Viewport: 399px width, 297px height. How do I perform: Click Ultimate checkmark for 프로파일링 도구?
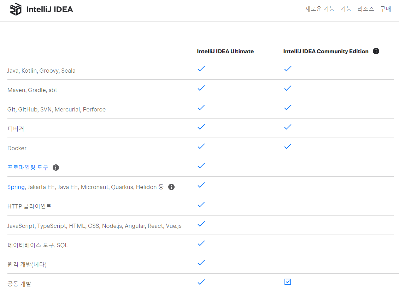(201, 166)
